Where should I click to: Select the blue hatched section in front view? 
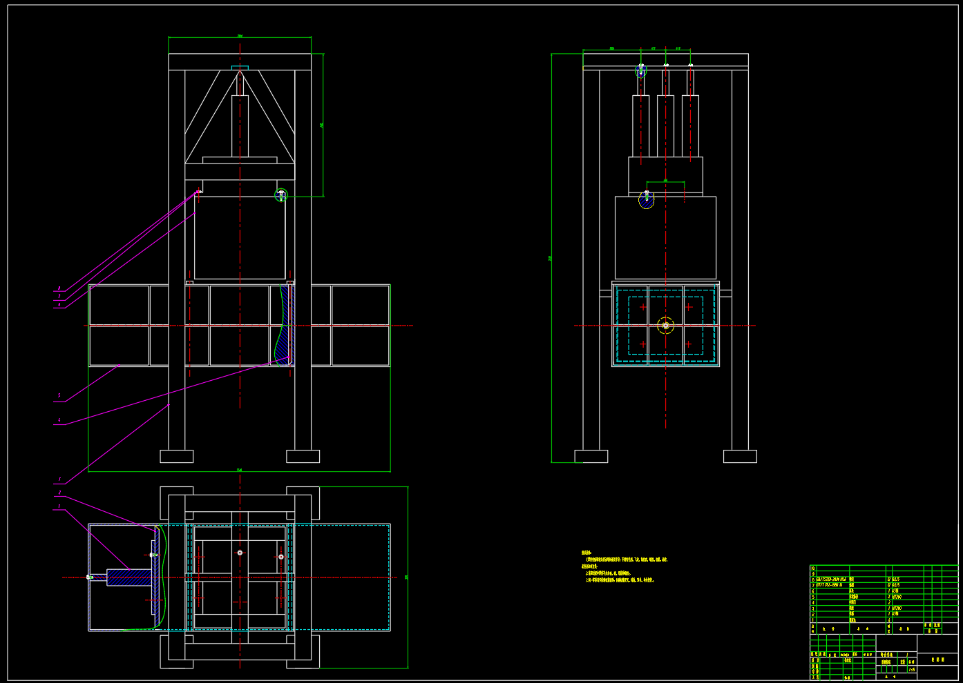(x=286, y=324)
